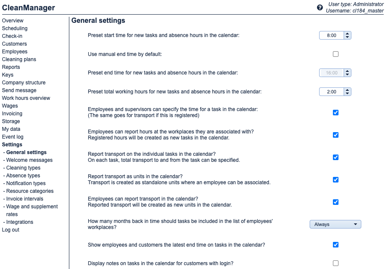Go to Work hours overview
Viewport: 385px width, 269px height.
coord(26,98)
